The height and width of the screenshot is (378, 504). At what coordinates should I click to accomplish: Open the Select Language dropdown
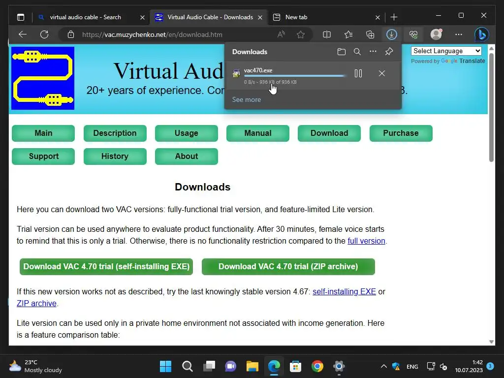pyautogui.click(x=446, y=51)
